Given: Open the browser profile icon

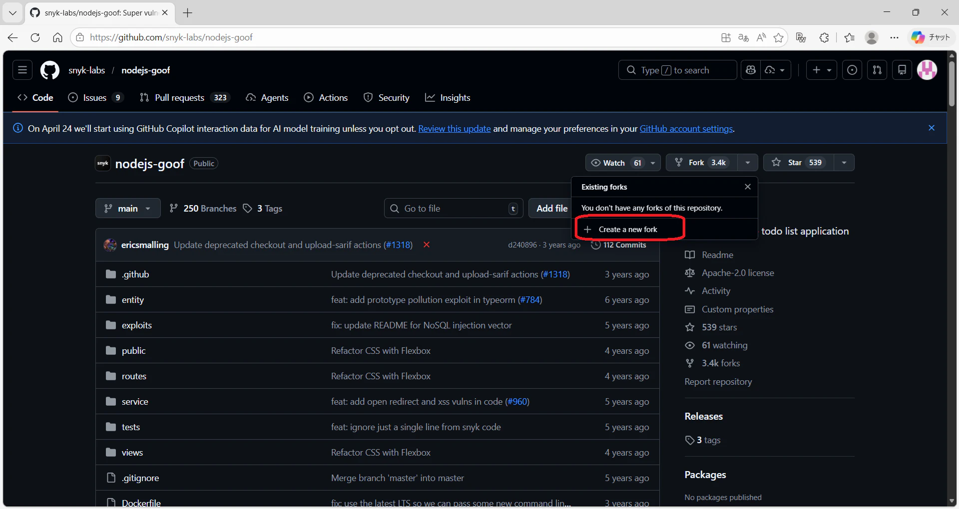Looking at the screenshot, I should [872, 37].
